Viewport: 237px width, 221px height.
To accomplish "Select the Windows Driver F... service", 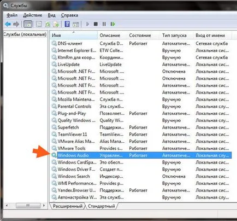I will pos(76,169).
